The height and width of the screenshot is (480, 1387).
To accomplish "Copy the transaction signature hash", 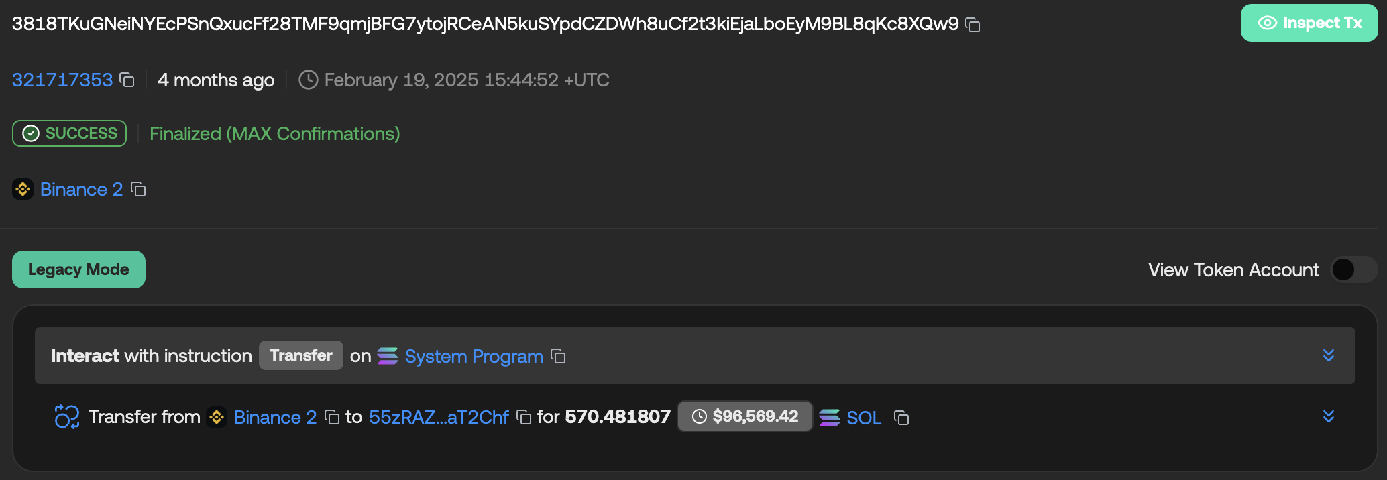I will (973, 25).
